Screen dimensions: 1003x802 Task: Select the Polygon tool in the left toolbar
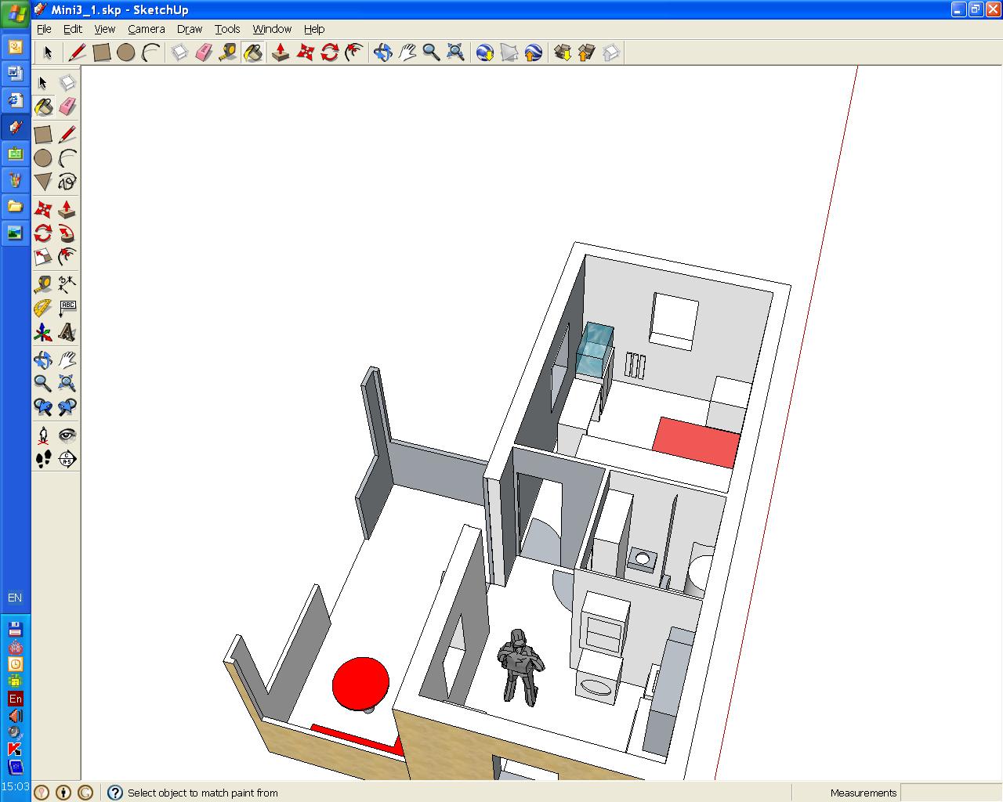point(43,182)
